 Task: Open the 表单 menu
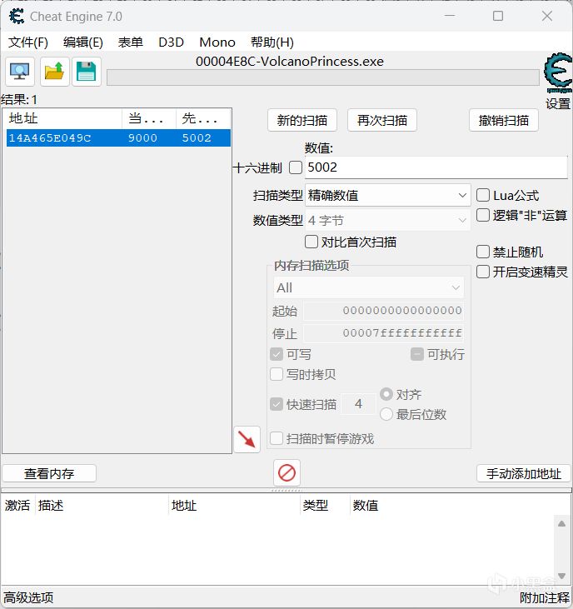coord(131,42)
